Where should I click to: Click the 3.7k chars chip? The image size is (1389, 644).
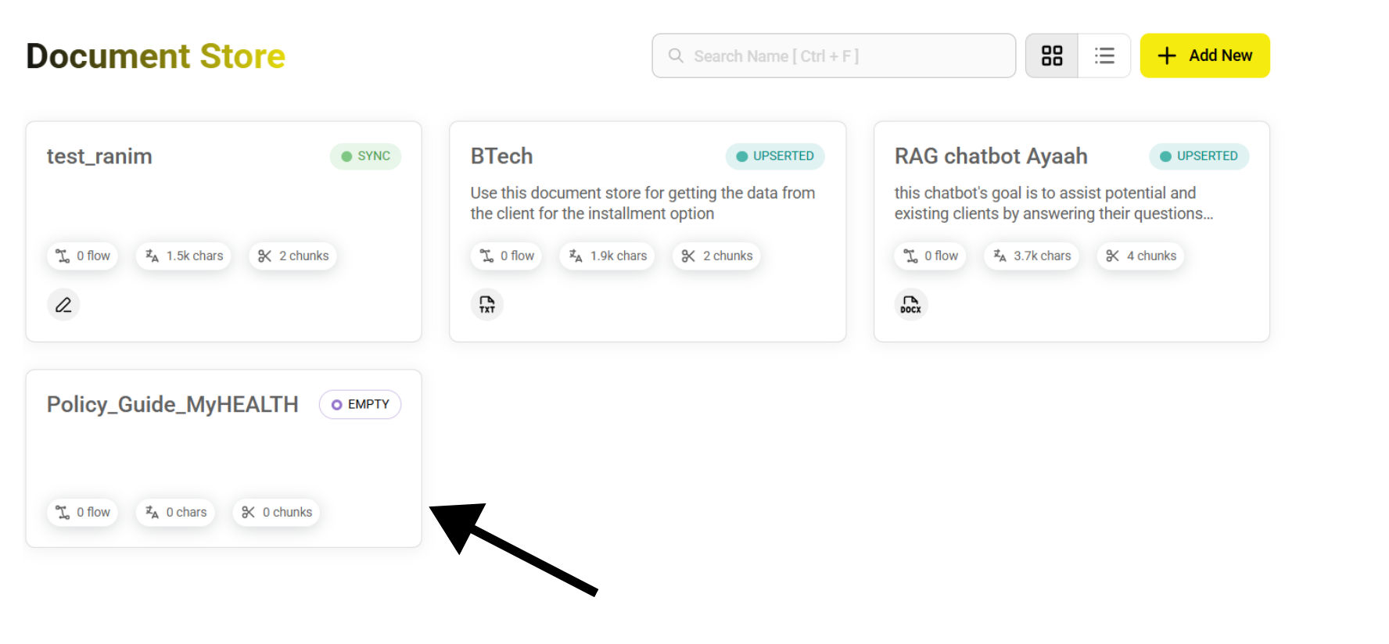(1032, 256)
